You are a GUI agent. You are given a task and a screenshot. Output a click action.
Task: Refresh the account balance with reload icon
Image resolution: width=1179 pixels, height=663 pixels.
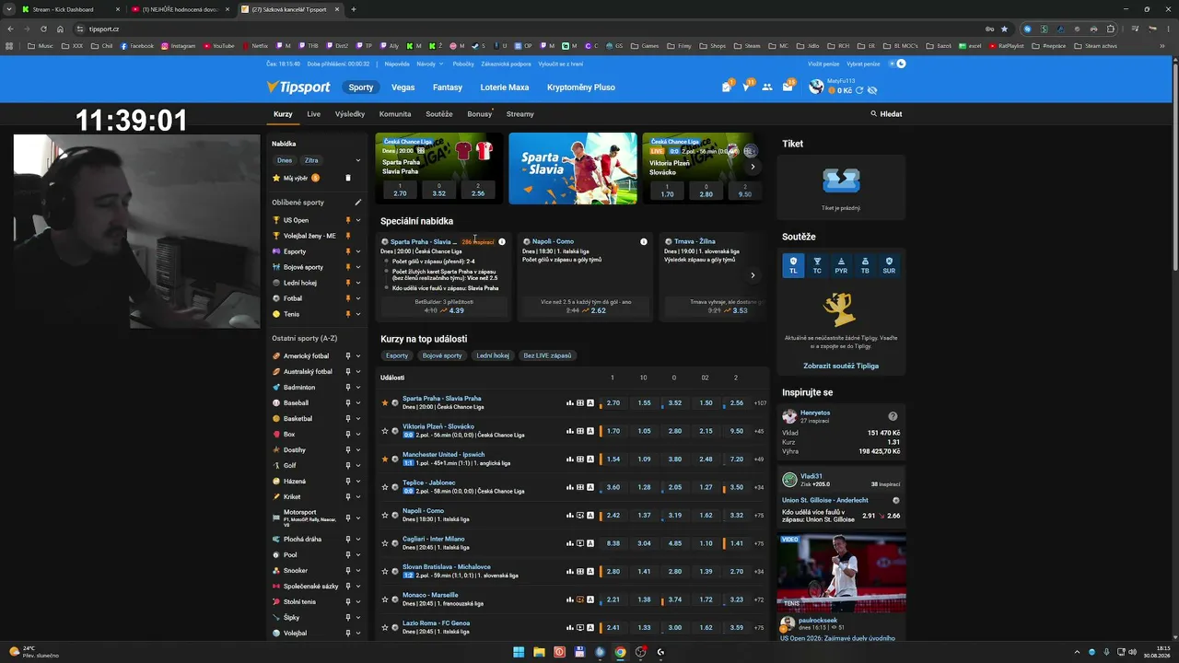(x=859, y=90)
